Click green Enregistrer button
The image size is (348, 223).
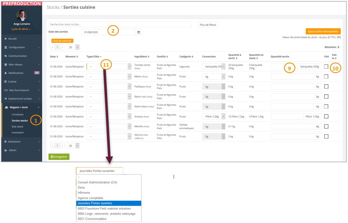59,157
